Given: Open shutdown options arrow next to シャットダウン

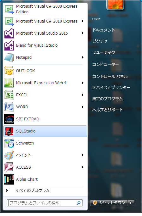Looking at the screenshot, I should point(131,203).
